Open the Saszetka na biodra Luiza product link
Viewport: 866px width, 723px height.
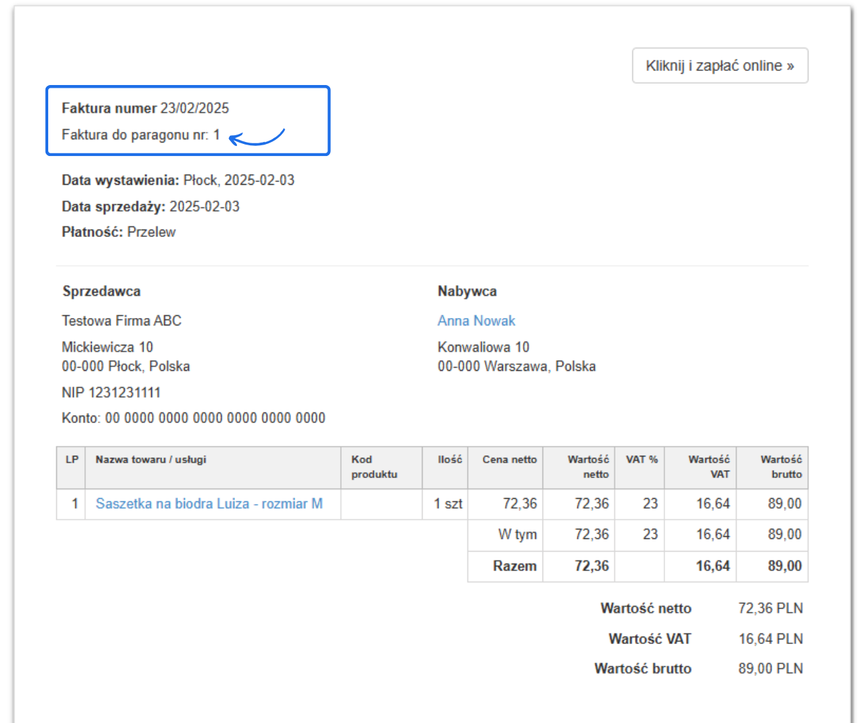coord(209,503)
